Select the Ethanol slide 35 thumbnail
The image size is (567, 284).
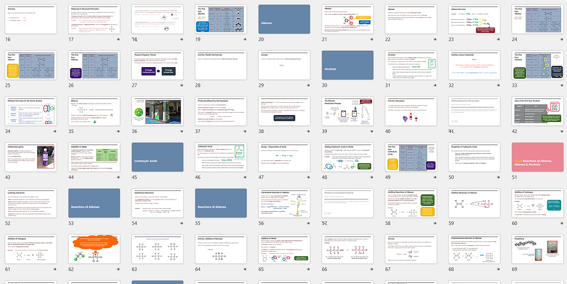tap(94, 111)
